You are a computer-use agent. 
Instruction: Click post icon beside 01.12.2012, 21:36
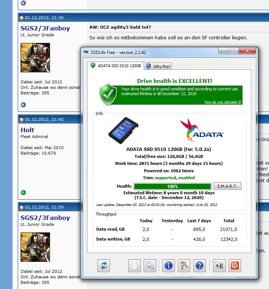pos(22,18)
